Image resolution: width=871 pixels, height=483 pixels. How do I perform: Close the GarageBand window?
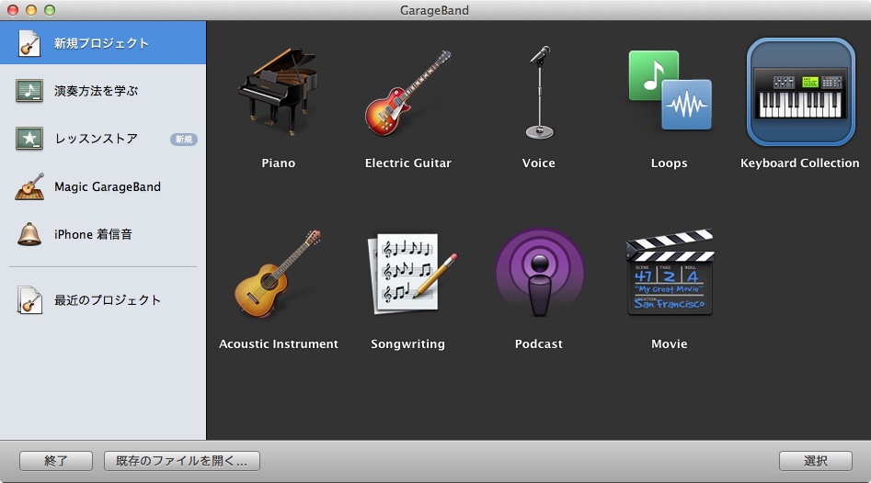(x=12, y=10)
